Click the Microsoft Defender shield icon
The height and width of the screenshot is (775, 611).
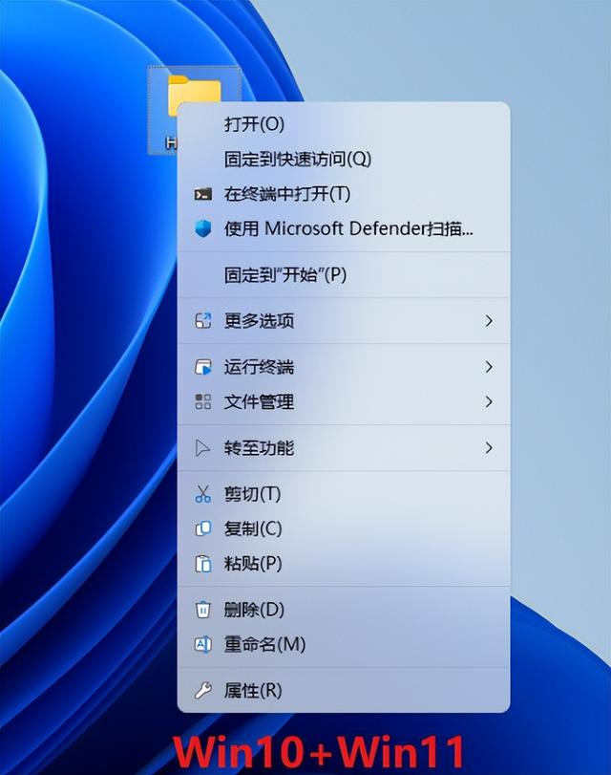(x=203, y=228)
